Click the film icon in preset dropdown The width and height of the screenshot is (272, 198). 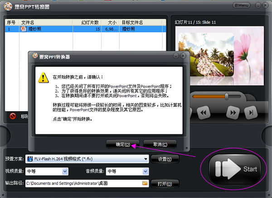click(x=30, y=159)
